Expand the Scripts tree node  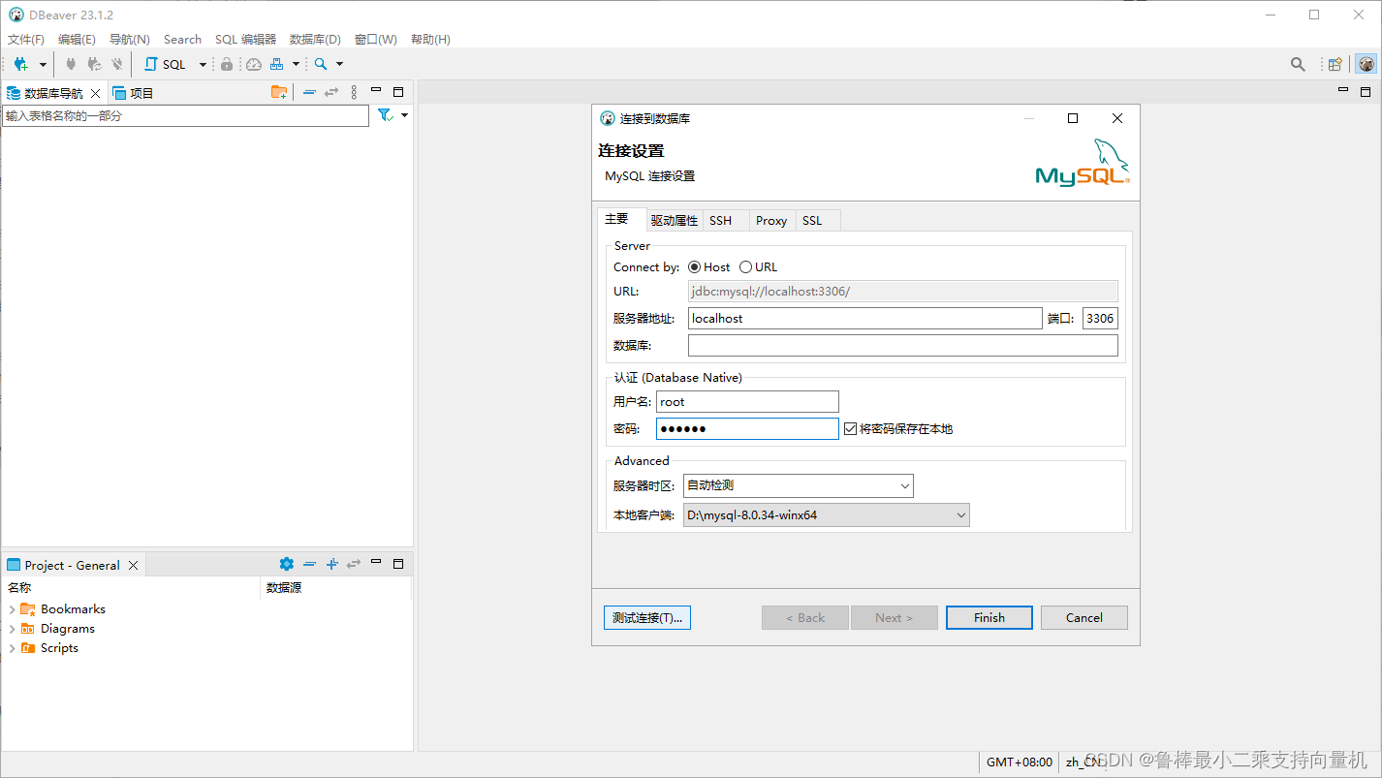click(12, 648)
